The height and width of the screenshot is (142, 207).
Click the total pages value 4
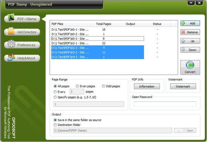coord(104,48)
